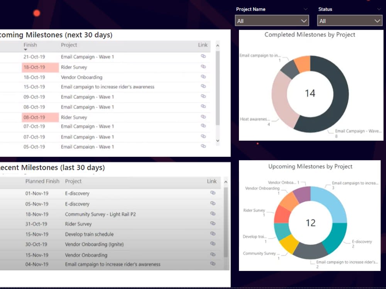Open link icon for 15-Oct-19 rider's awareness row
This screenshot has width=386, height=289.
203,86
